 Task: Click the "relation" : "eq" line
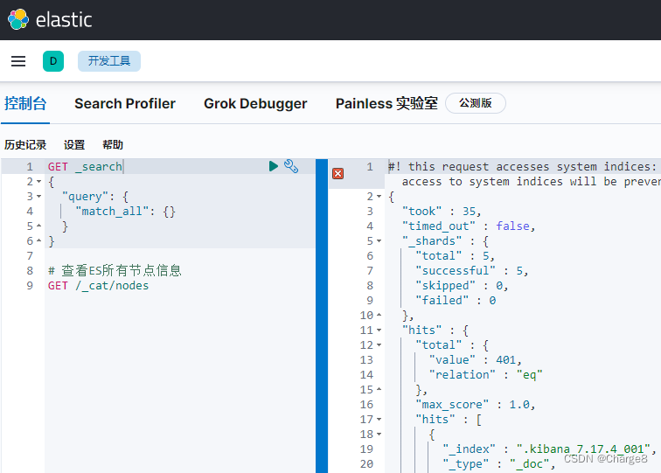point(485,375)
